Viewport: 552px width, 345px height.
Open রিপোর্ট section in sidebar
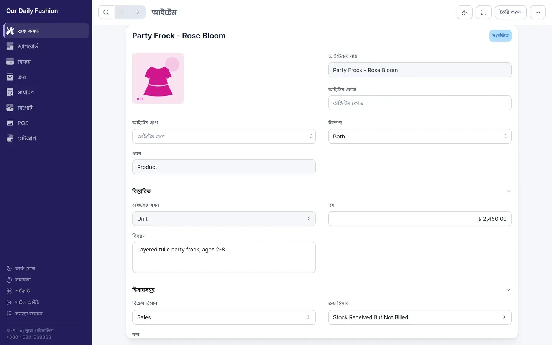click(x=46, y=107)
